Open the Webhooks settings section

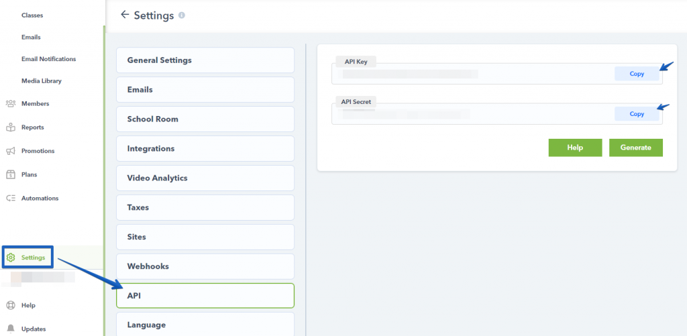click(x=205, y=266)
